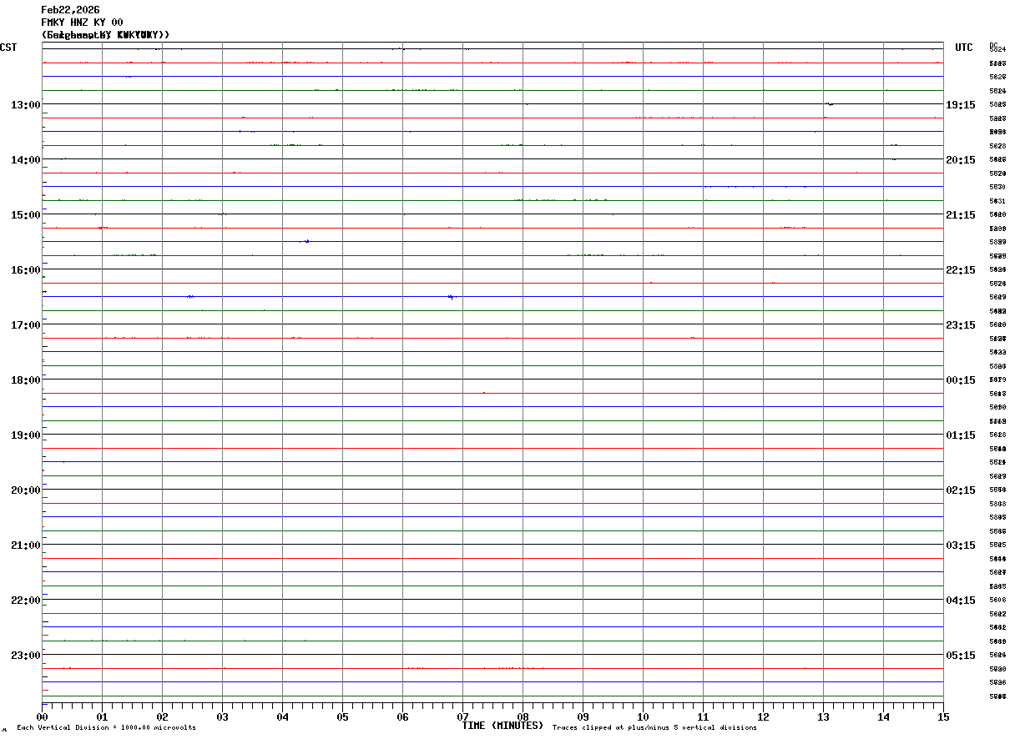Image resolution: width=1010 pixels, height=739 pixels.
Task: Click minute tick 11 on bottom axis
Action: tap(703, 716)
